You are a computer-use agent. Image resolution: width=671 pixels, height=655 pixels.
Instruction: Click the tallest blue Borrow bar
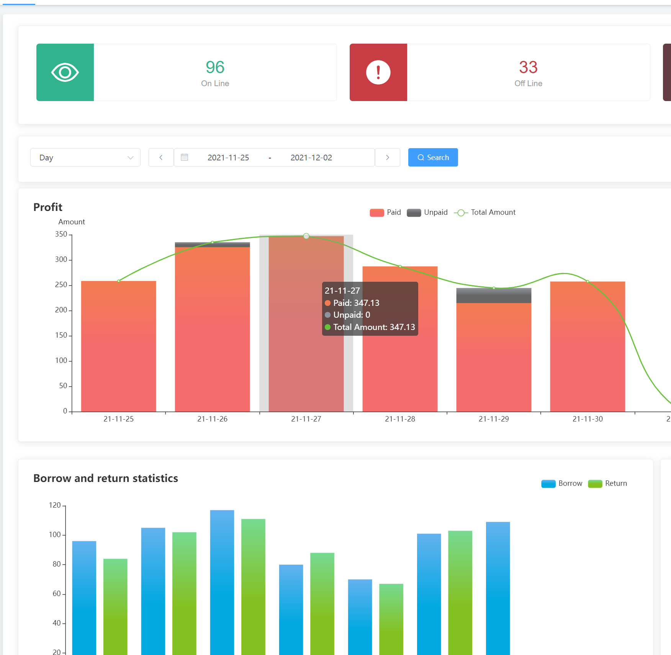[222, 583]
